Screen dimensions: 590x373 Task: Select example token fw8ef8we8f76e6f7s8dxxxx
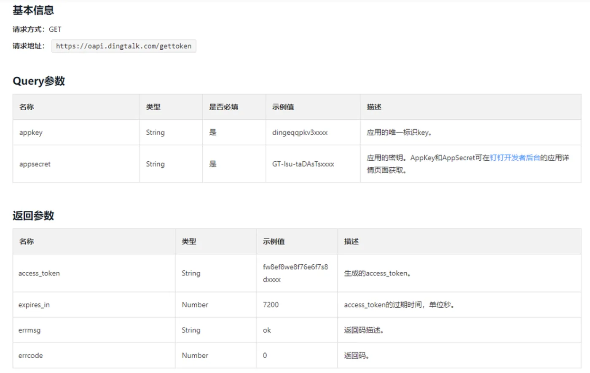(x=295, y=273)
